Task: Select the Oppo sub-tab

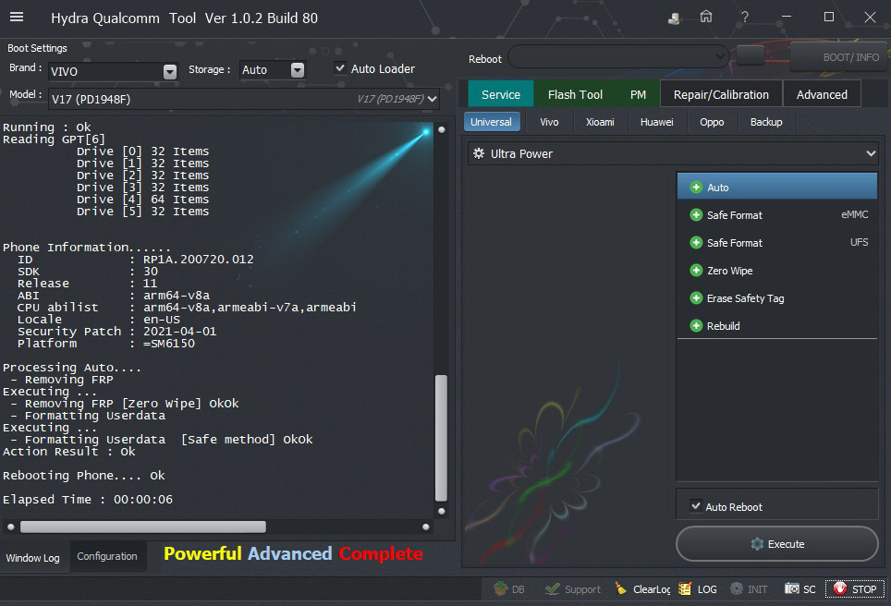Action: tap(712, 122)
